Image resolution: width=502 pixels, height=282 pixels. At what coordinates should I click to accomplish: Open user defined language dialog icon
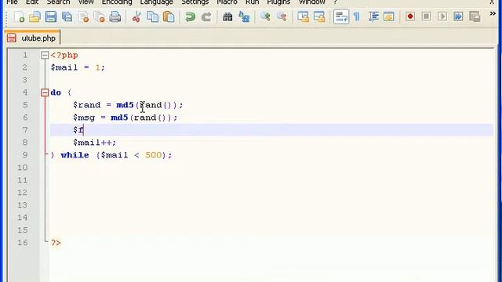tap(389, 16)
